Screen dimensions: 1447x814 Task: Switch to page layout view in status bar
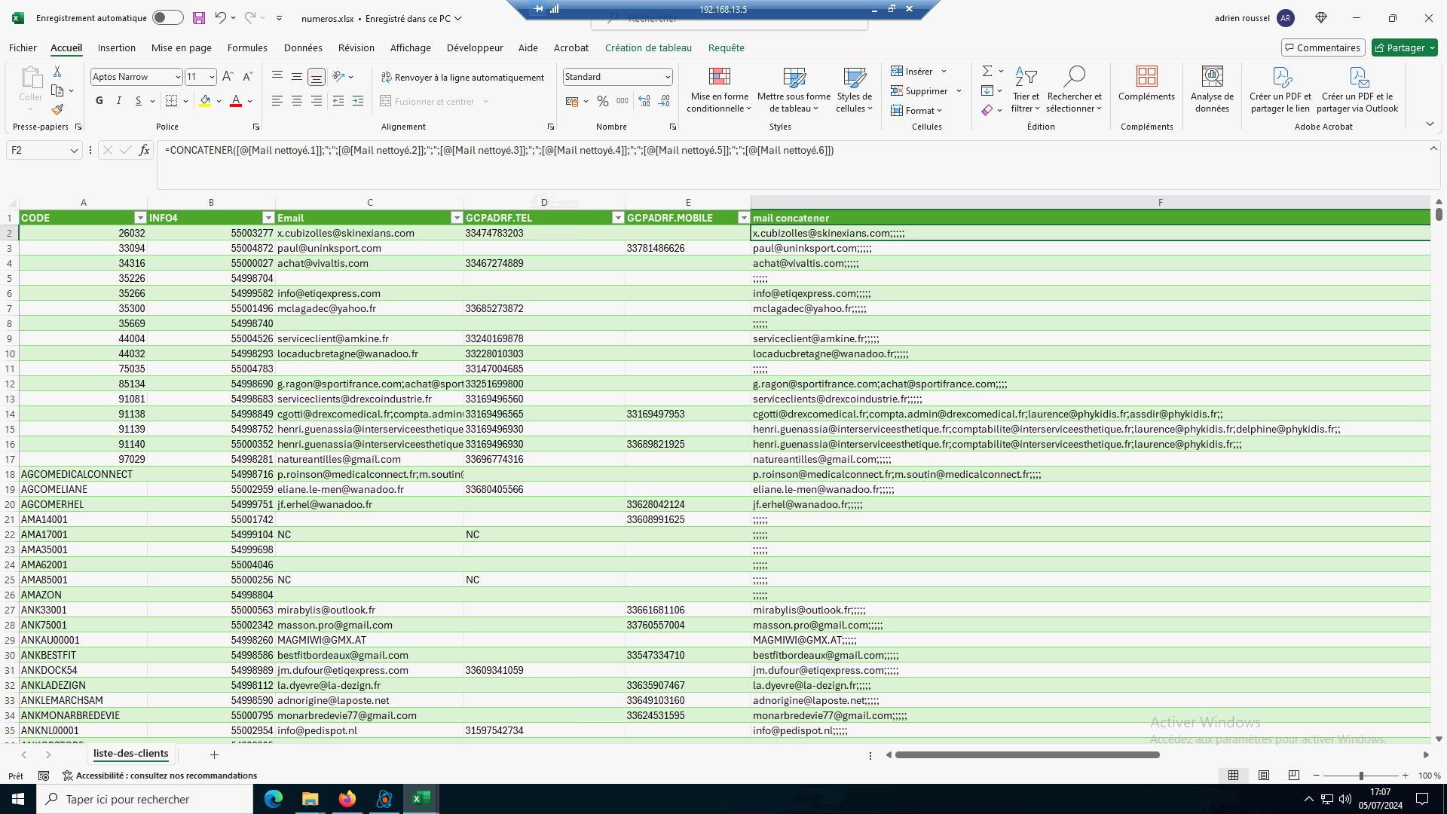click(x=1264, y=775)
